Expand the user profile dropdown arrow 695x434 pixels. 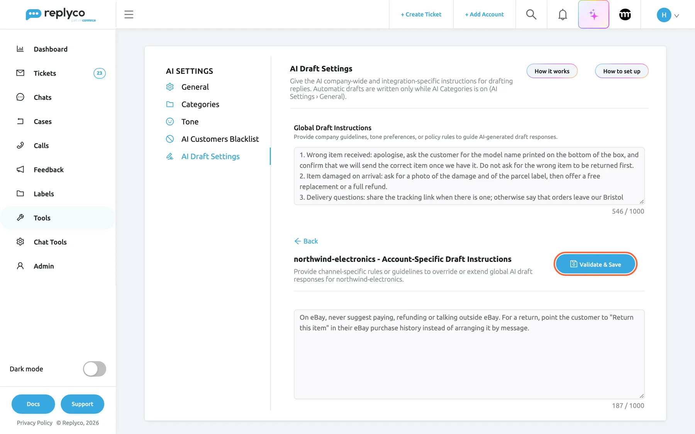(676, 16)
